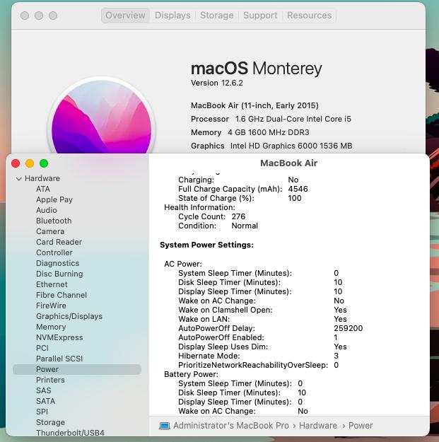
Task: Click Hardware in the bottom path bar
Action: [x=318, y=426]
